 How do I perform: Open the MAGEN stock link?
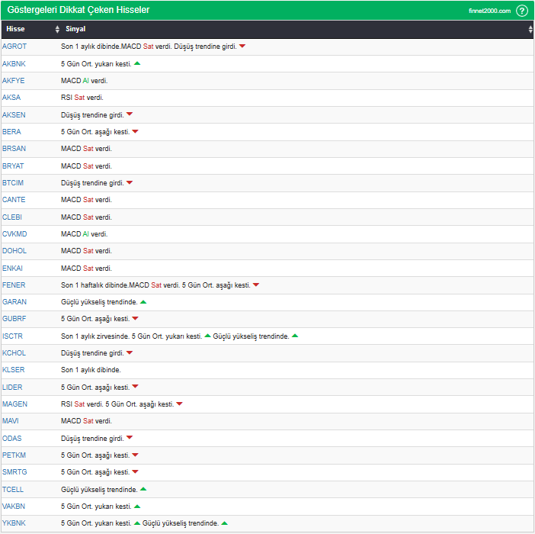tap(14, 404)
